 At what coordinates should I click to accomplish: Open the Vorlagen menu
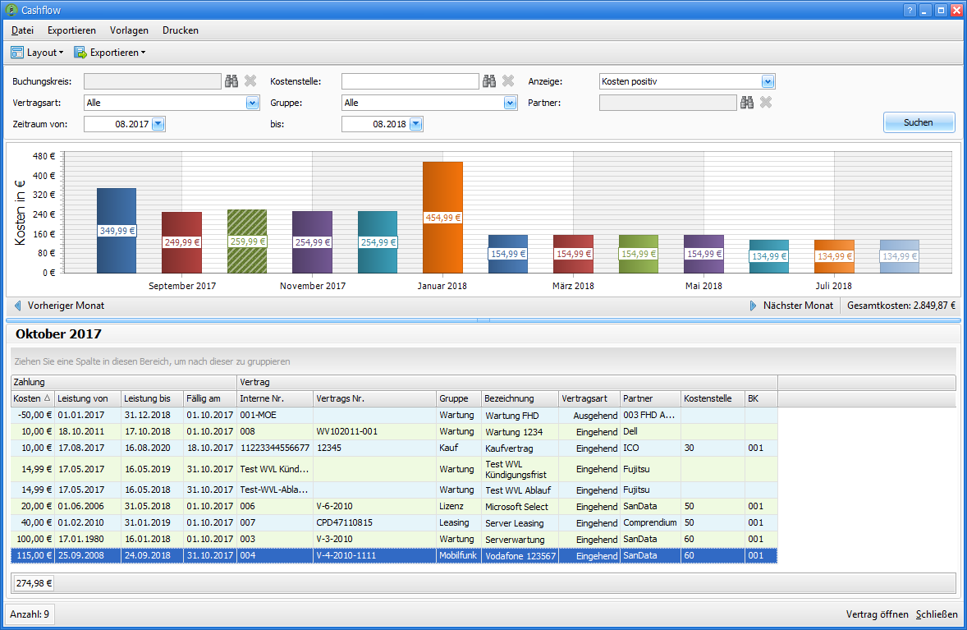tap(129, 30)
